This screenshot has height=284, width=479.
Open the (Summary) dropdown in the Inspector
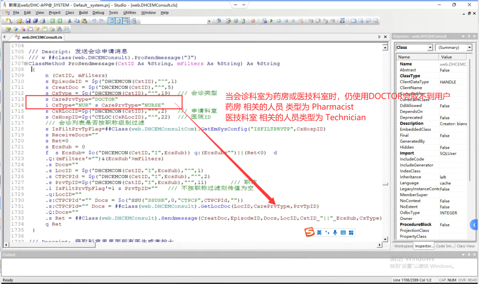coord(469,48)
